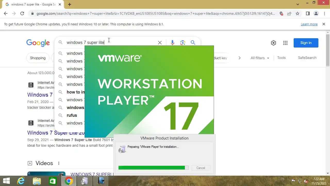Pick the 'rufus' search suggestion
This screenshot has width=330, height=186.
[72, 115]
